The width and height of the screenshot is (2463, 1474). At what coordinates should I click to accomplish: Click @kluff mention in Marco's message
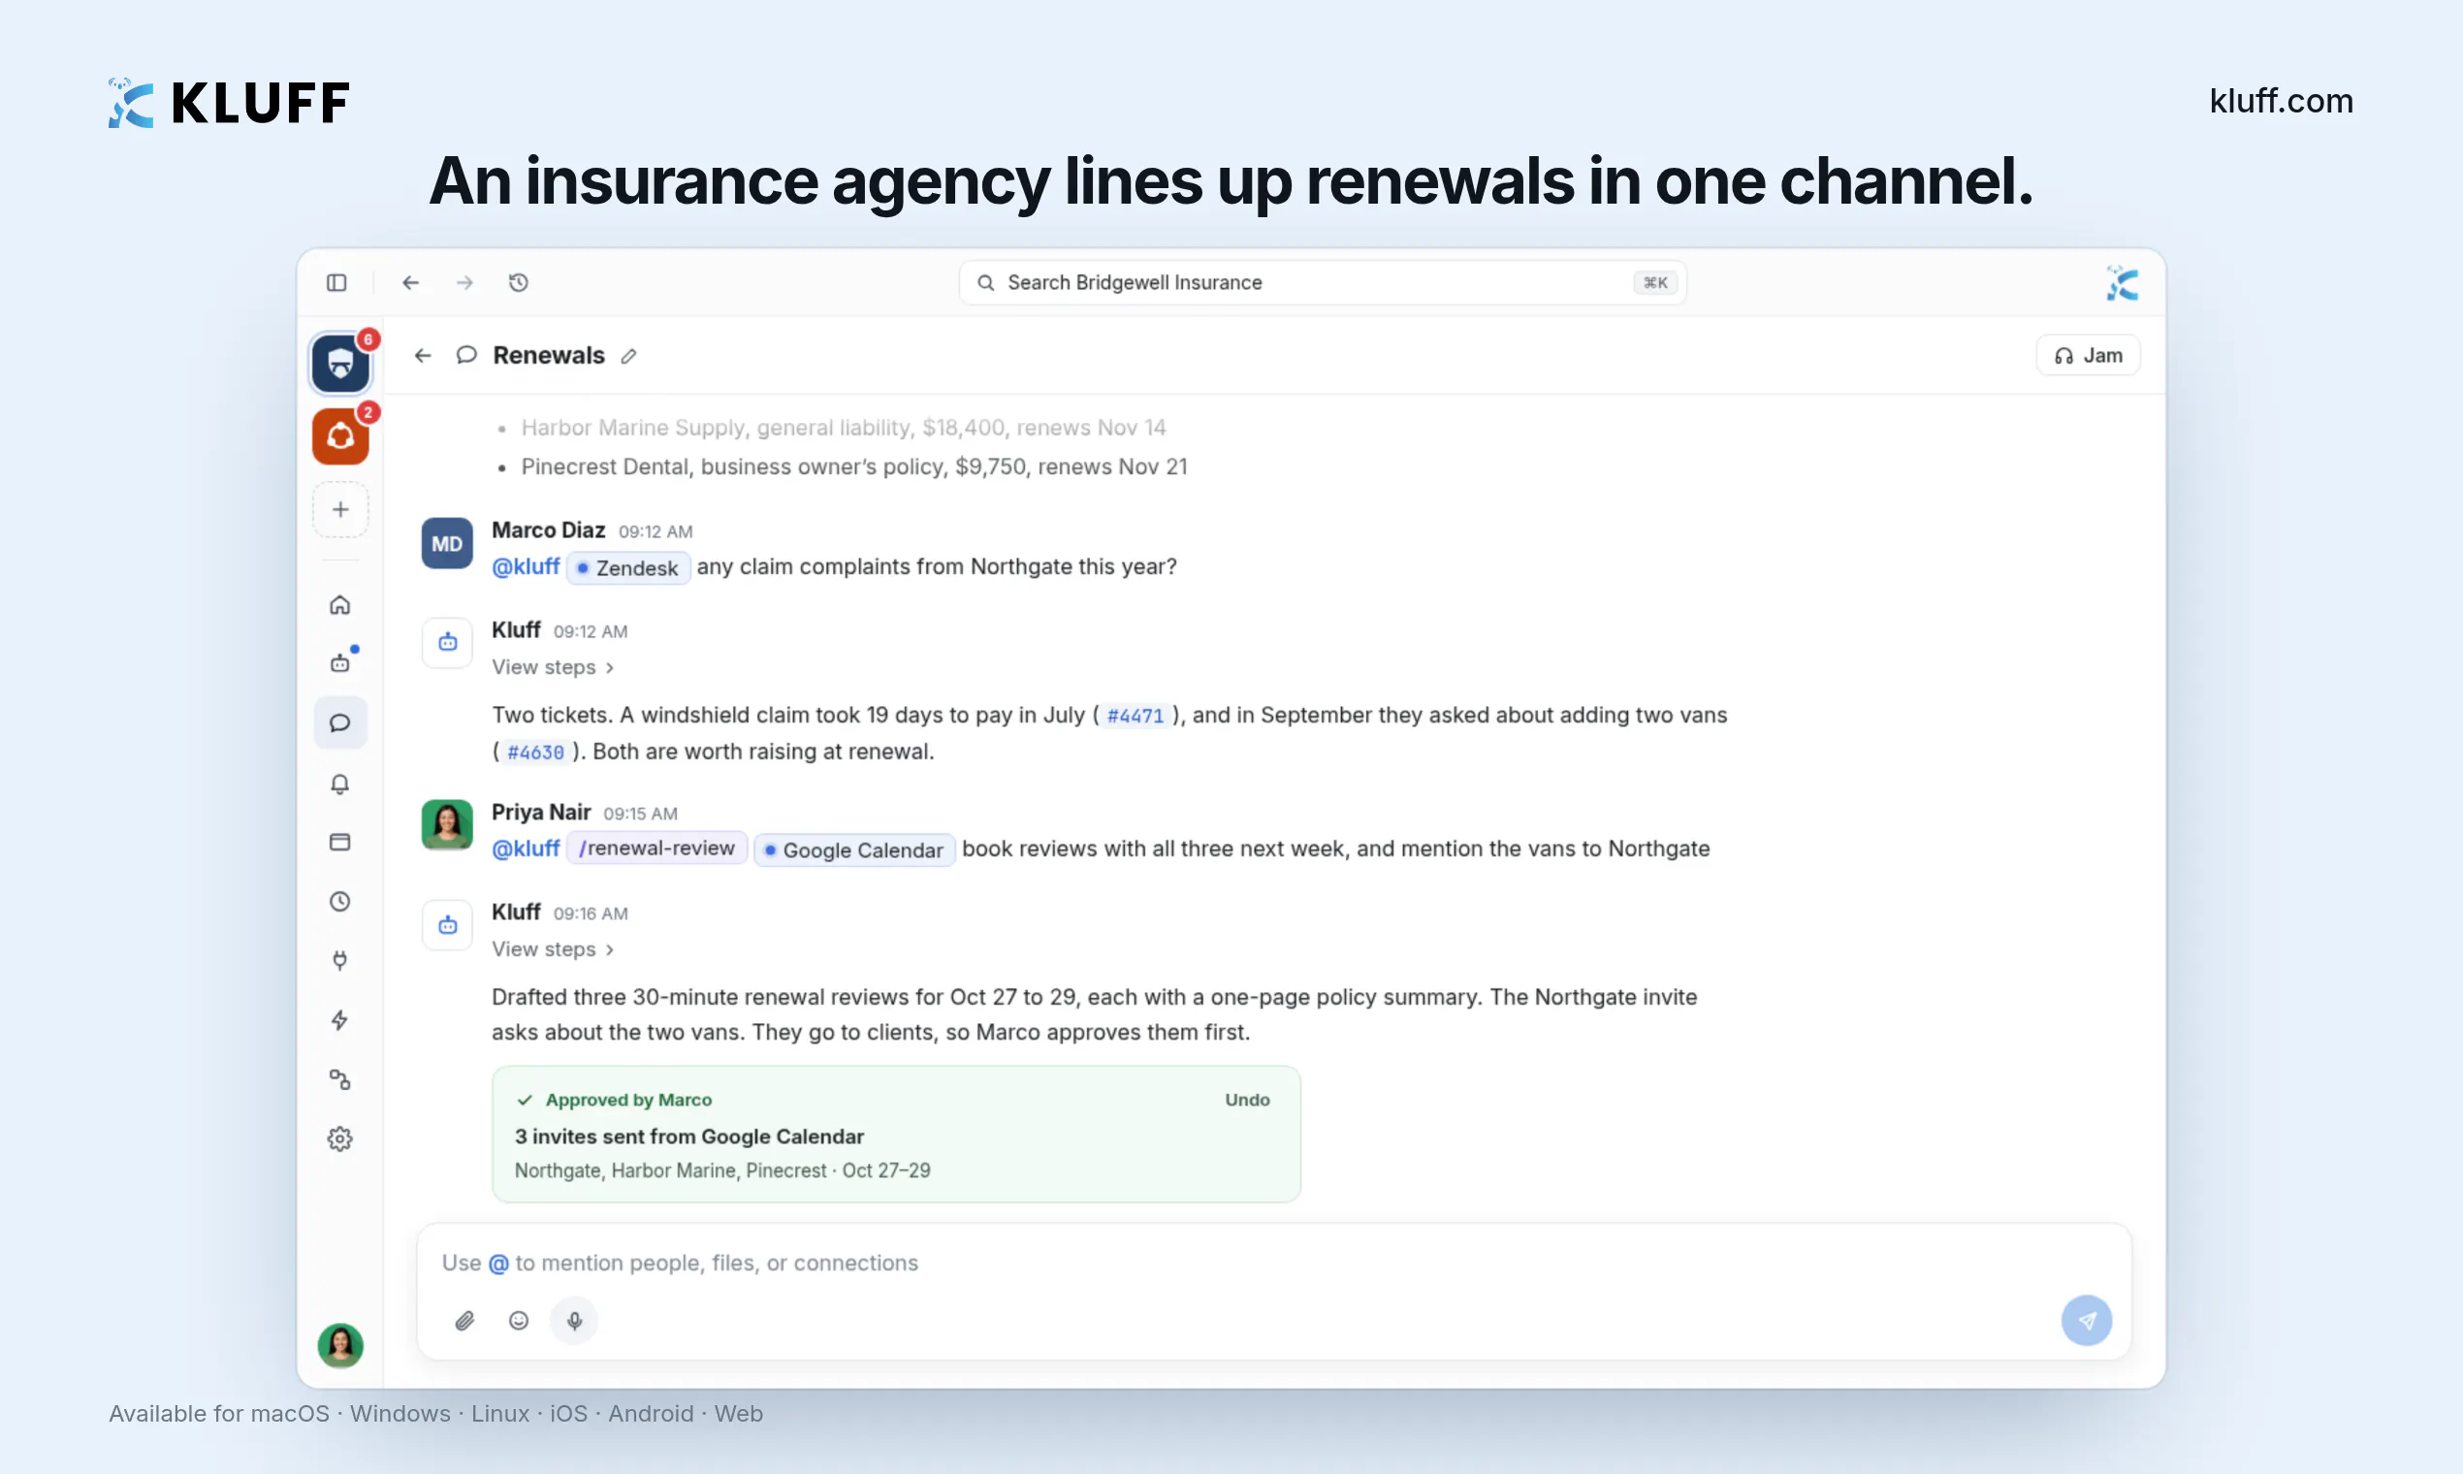(526, 567)
